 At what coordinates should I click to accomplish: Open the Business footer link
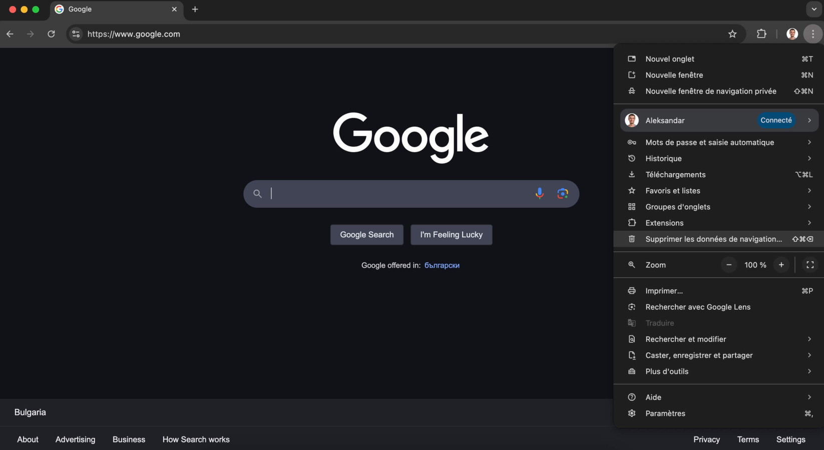tap(129, 439)
